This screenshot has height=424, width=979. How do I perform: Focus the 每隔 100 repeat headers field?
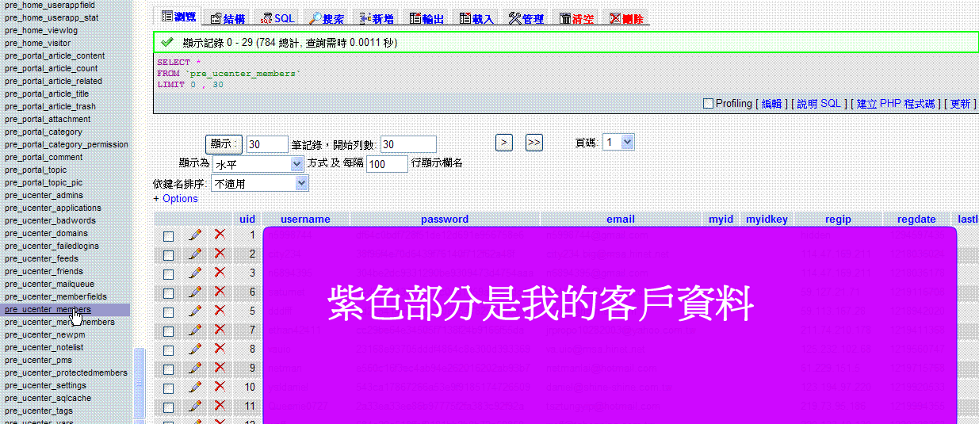click(387, 164)
